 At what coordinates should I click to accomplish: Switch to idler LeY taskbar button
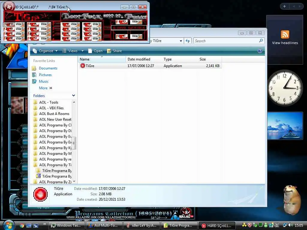click(x=142, y=226)
